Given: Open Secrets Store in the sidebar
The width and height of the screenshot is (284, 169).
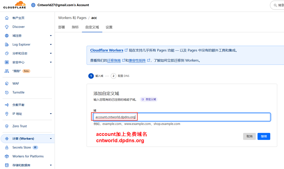Looking at the screenshot, I should coord(22,147).
